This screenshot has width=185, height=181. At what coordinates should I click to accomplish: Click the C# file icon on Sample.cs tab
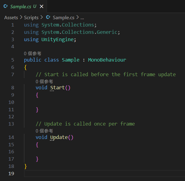click(x=5, y=6)
